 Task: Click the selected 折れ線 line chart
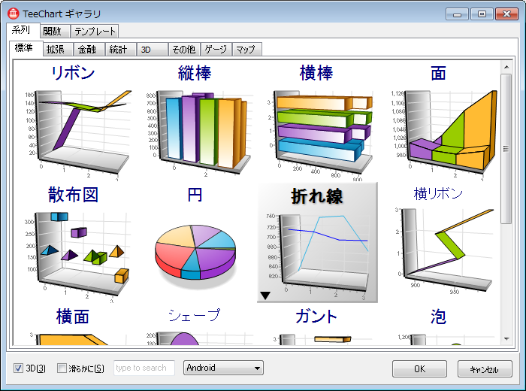tap(317, 243)
